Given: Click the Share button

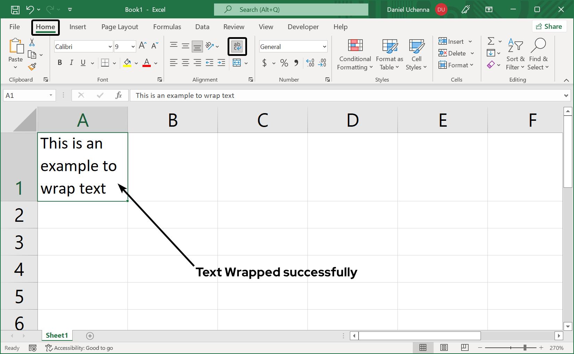Looking at the screenshot, I should 549,26.
